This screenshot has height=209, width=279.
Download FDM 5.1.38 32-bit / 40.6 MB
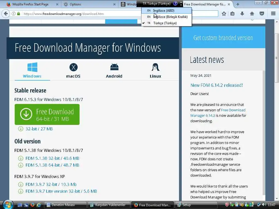point(52,158)
